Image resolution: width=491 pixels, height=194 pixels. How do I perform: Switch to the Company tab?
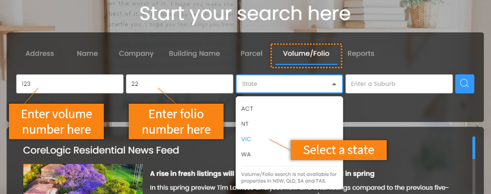136,53
